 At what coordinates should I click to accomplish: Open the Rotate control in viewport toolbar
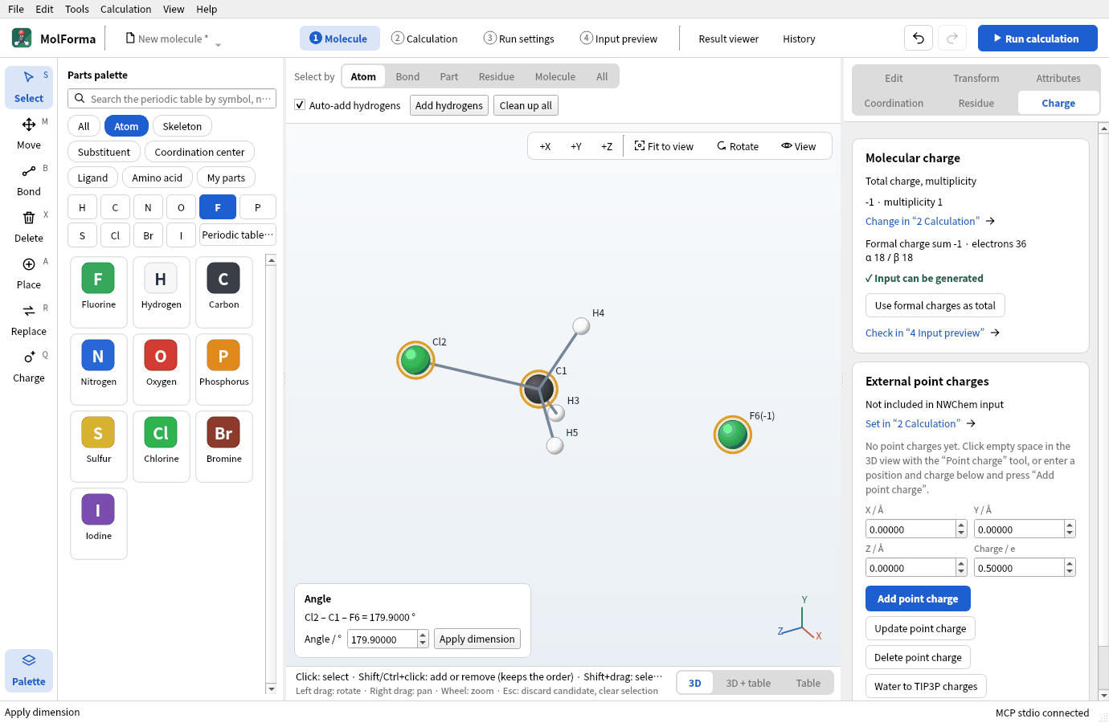(x=738, y=146)
